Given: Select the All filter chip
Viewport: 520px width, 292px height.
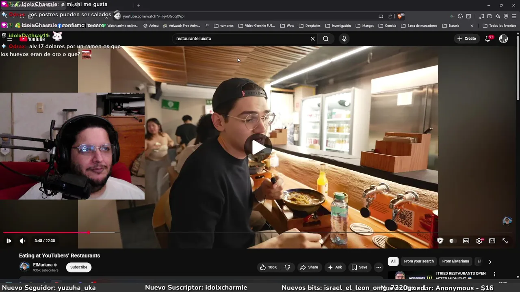Looking at the screenshot, I should [x=393, y=262].
